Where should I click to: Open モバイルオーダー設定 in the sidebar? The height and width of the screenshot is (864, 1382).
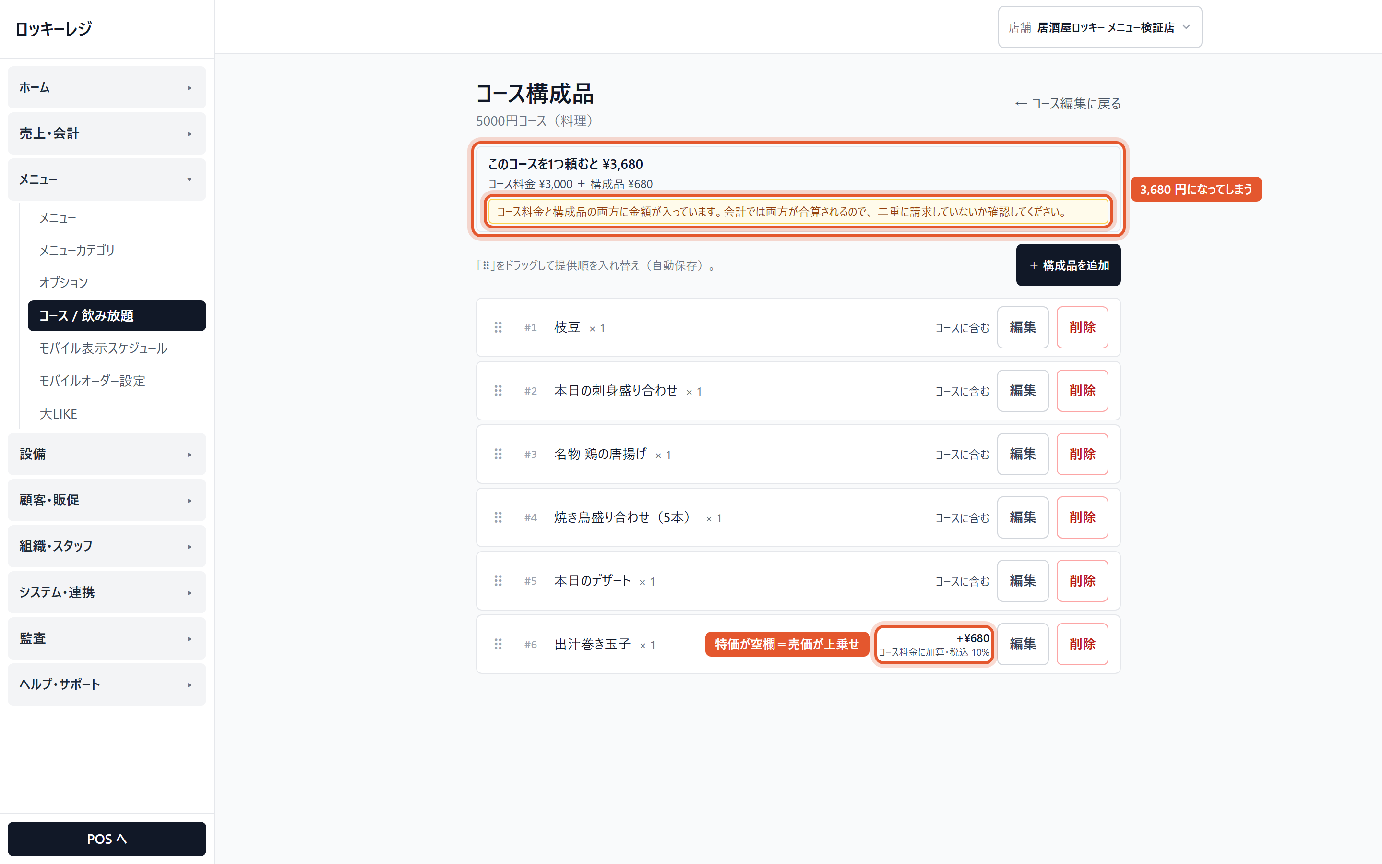[x=117, y=381]
